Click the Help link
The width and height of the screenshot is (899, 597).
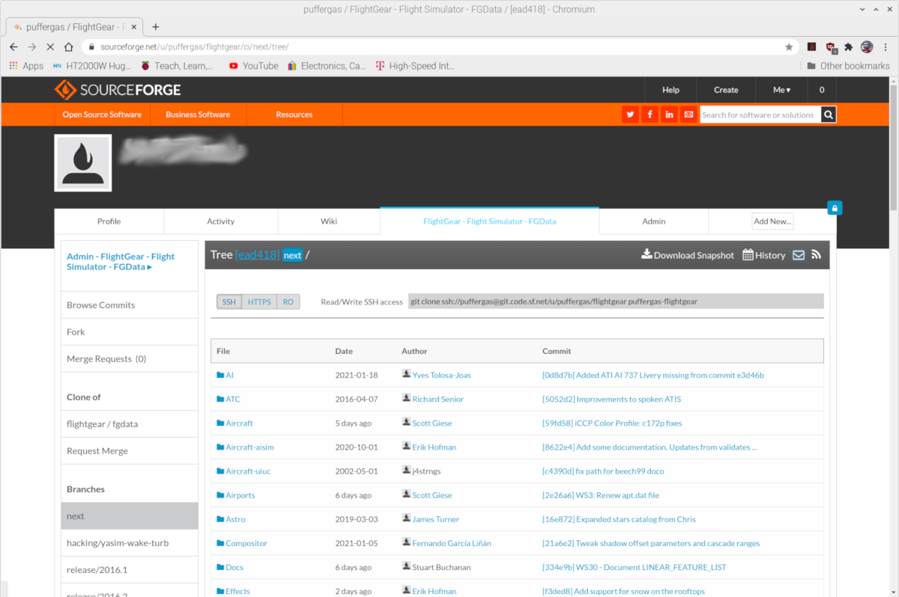pyautogui.click(x=671, y=90)
